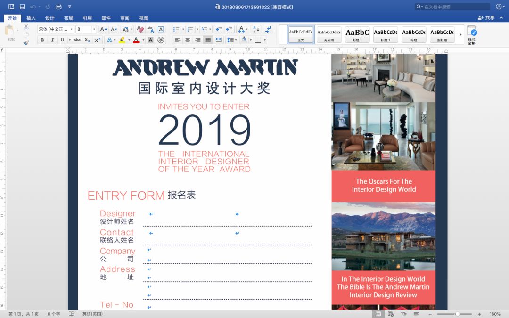The width and height of the screenshot is (509, 318).
Task: Switch to the 审阅 (Review) tab
Action: (124, 18)
